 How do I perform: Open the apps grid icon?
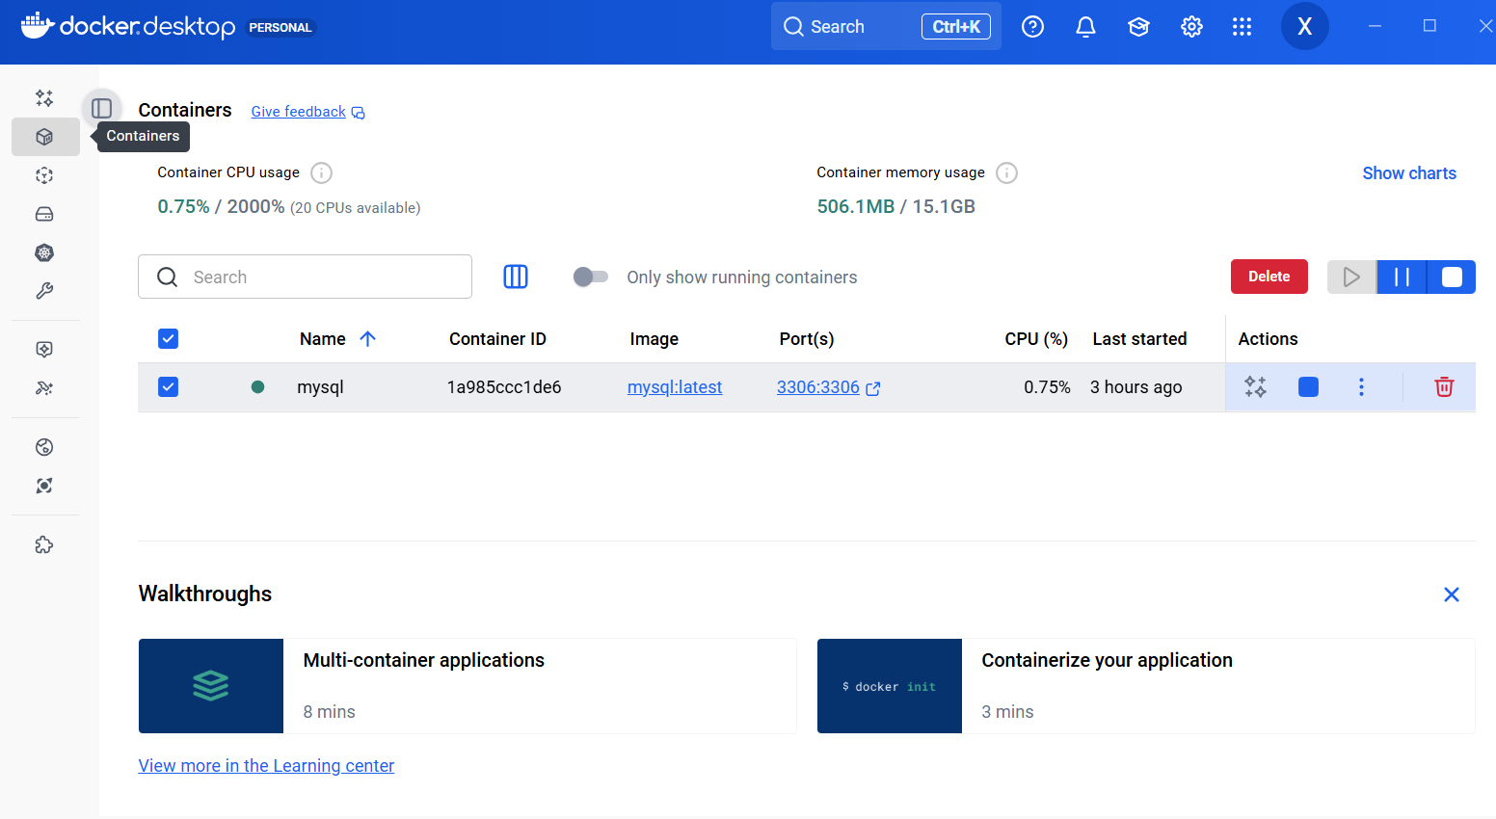click(x=1242, y=27)
